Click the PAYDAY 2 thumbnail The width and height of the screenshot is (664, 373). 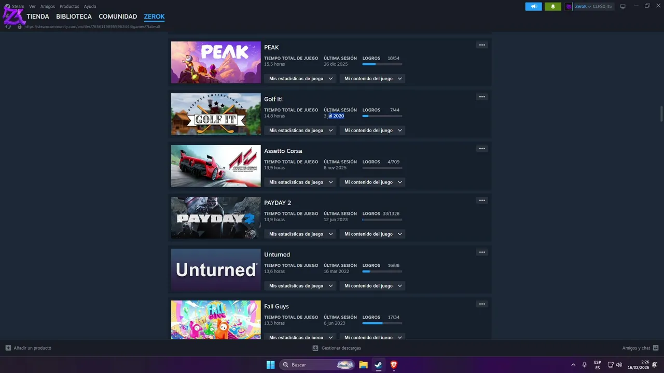(x=216, y=218)
